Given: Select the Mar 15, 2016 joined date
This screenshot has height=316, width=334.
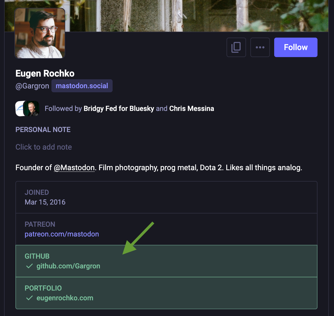Looking at the screenshot, I should pyautogui.click(x=45, y=202).
